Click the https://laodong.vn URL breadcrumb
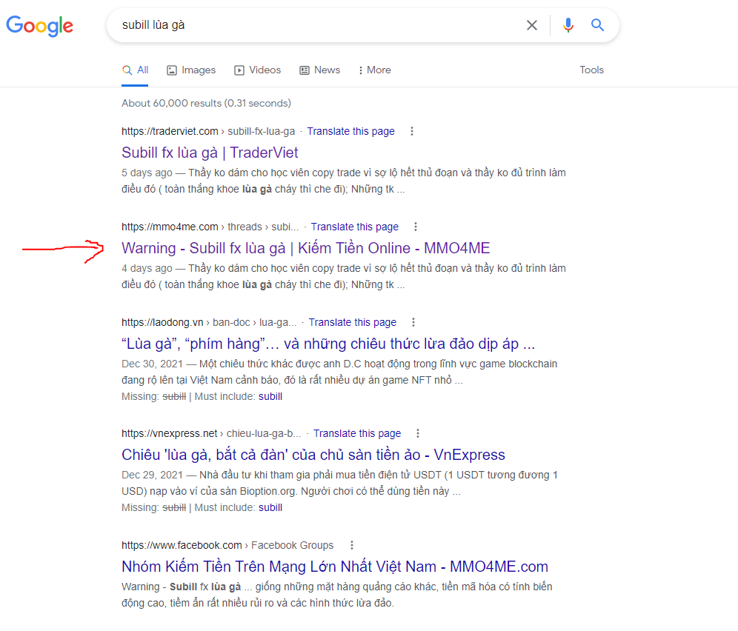738x631 pixels. click(x=209, y=322)
